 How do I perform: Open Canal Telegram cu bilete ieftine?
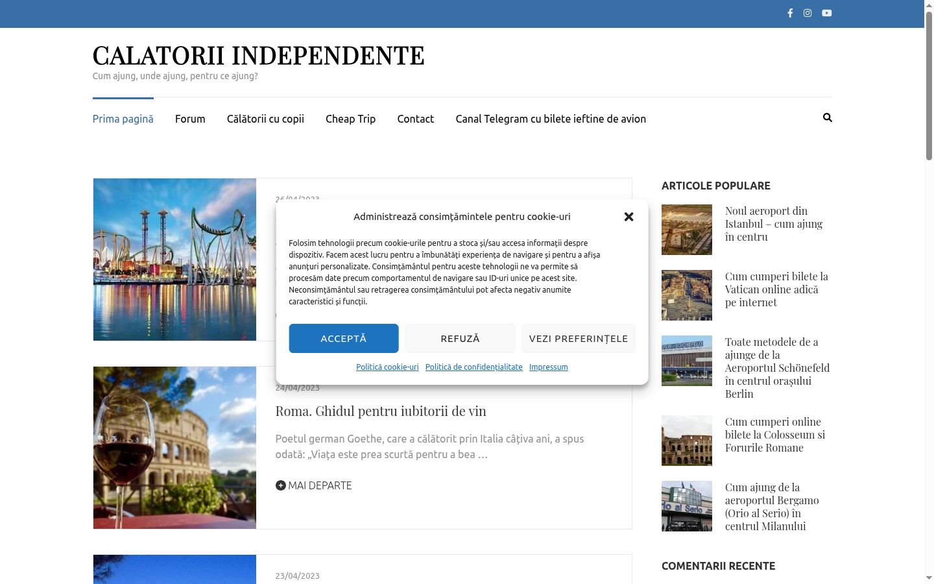[x=551, y=119]
